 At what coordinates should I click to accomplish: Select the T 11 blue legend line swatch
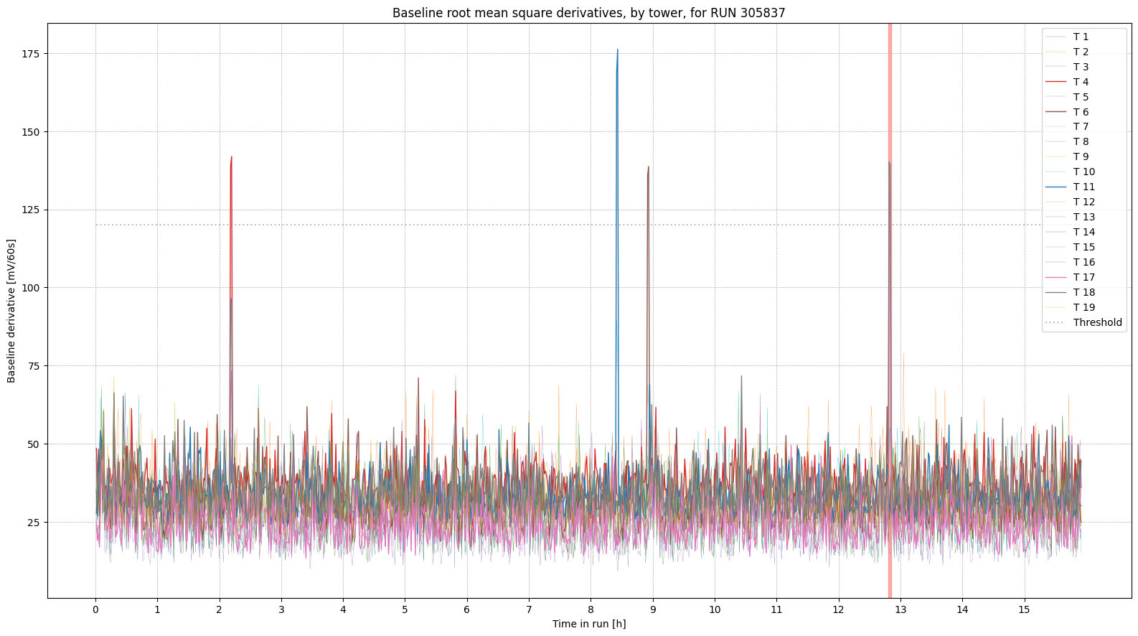tap(1056, 187)
